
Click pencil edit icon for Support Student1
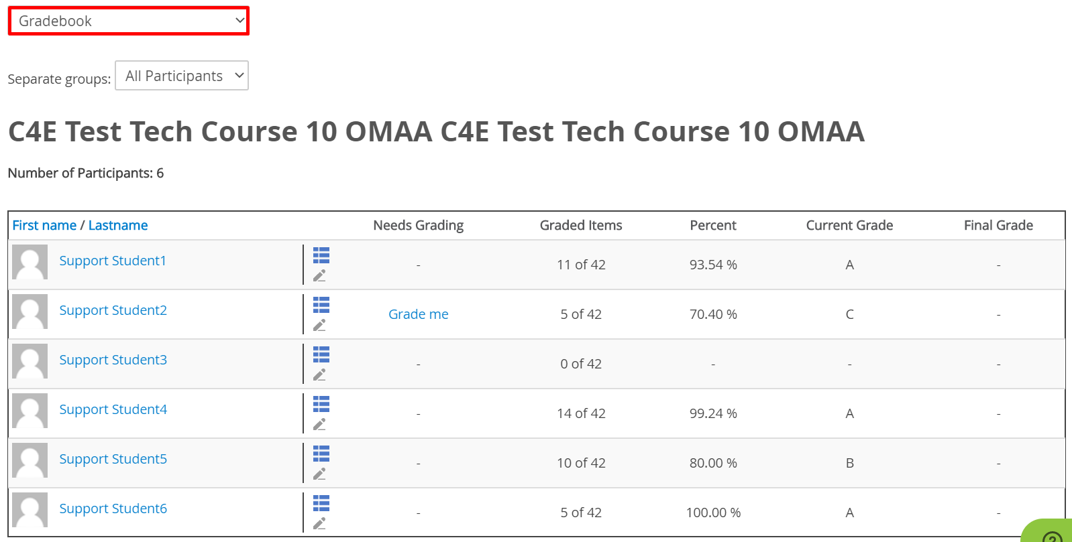point(319,275)
